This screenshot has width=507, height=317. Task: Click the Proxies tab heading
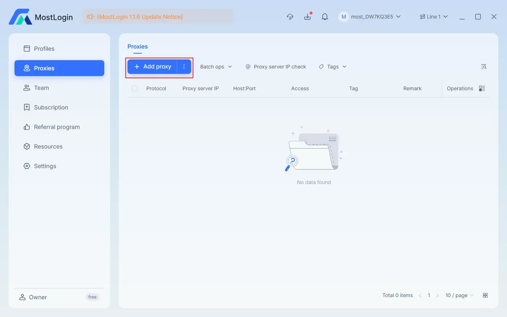[x=138, y=46]
